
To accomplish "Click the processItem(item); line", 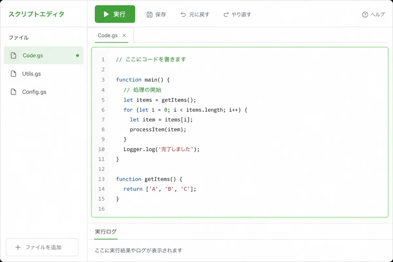I will pos(158,129).
